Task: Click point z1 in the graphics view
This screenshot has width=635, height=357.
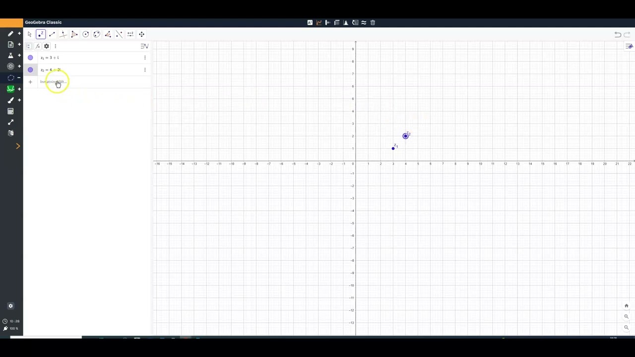Action: 393,148
